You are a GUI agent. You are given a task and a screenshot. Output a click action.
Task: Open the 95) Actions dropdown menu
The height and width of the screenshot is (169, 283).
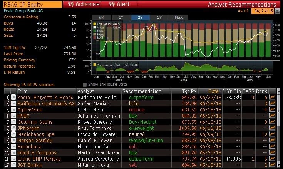point(84,4)
